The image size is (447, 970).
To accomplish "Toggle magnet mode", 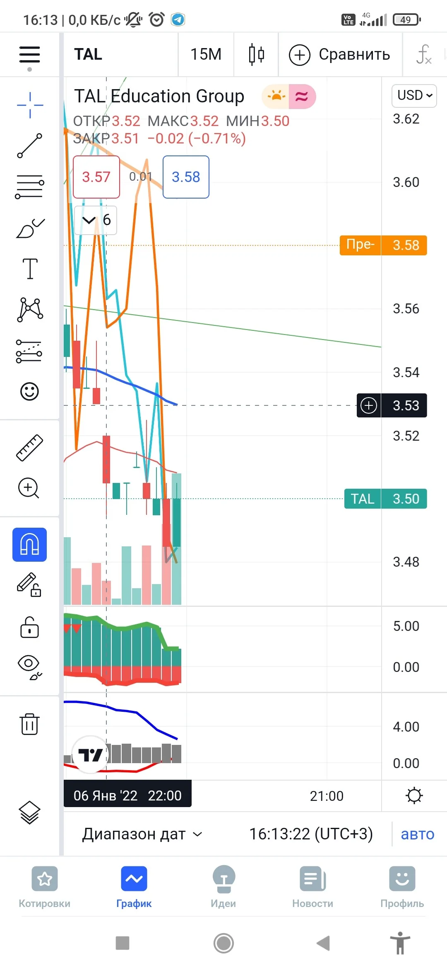I will pyautogui.click(x=29, y=544).
